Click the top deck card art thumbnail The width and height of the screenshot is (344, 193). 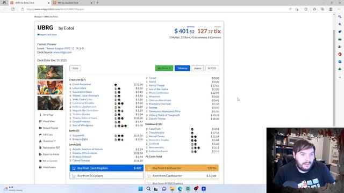tap(50, 72)
